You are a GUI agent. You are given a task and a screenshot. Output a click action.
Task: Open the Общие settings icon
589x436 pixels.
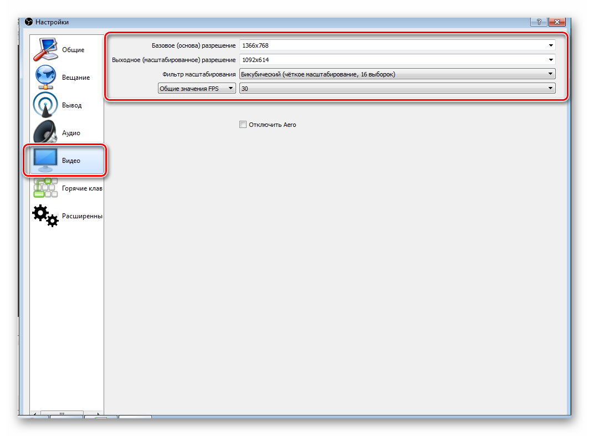45,49
